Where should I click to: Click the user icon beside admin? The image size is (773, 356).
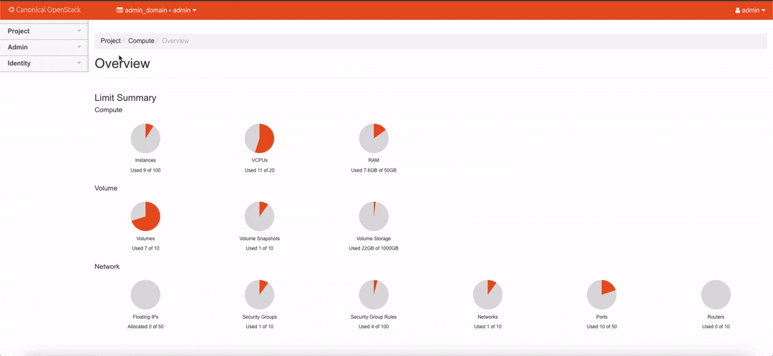click(737, 10)
